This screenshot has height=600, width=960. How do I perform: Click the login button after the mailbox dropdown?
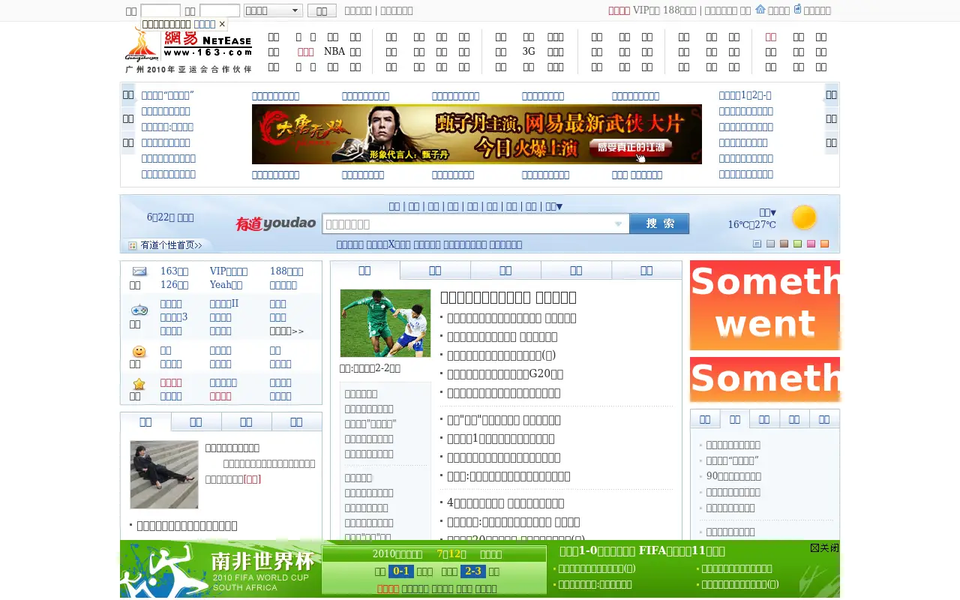(x=322, y=10)
